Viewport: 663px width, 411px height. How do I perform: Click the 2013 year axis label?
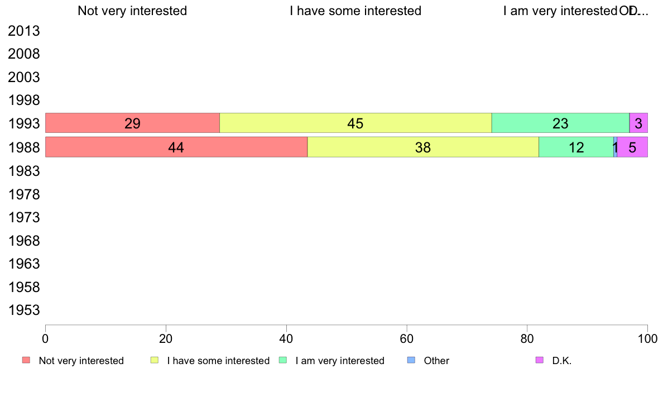(x=24, y=31)
